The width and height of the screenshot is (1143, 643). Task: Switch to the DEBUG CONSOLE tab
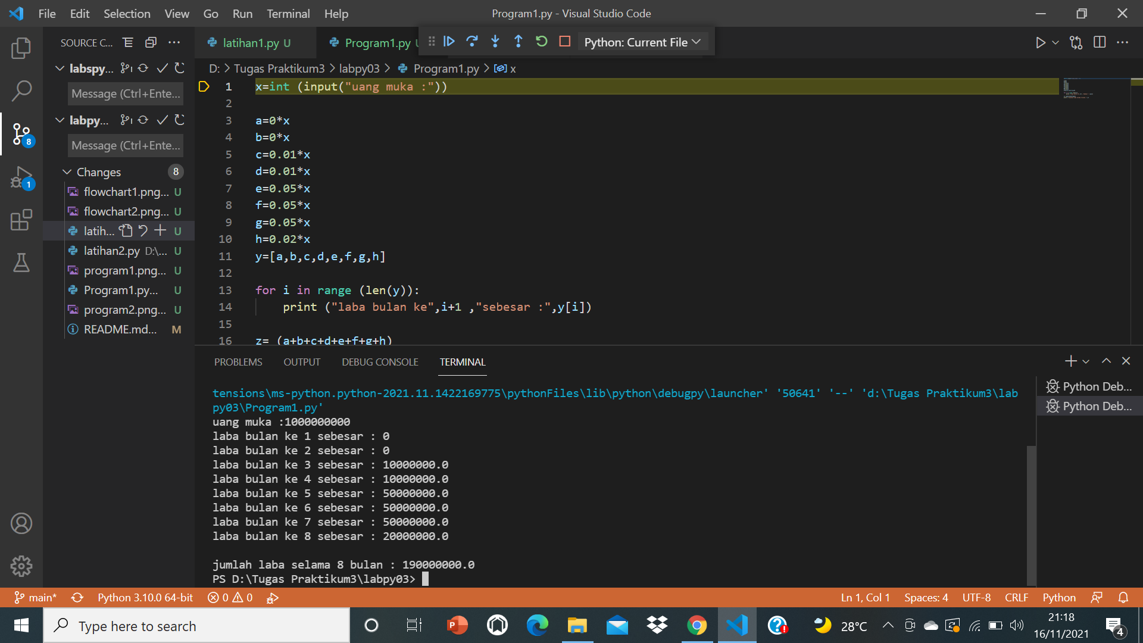click(379, 361)
